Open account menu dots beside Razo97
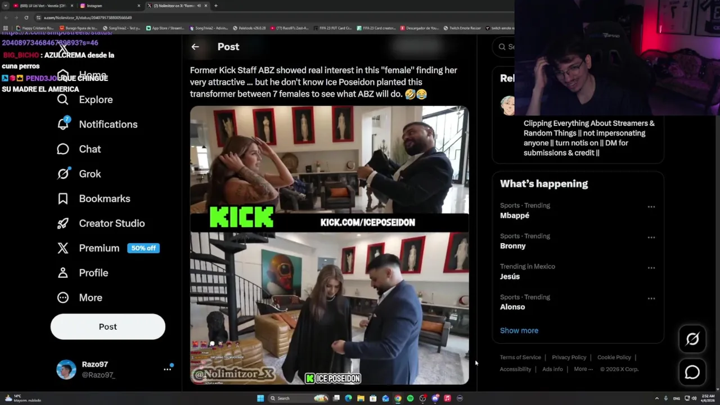The width and height of the screenshot is (720, 405). [x=167, y=369]
